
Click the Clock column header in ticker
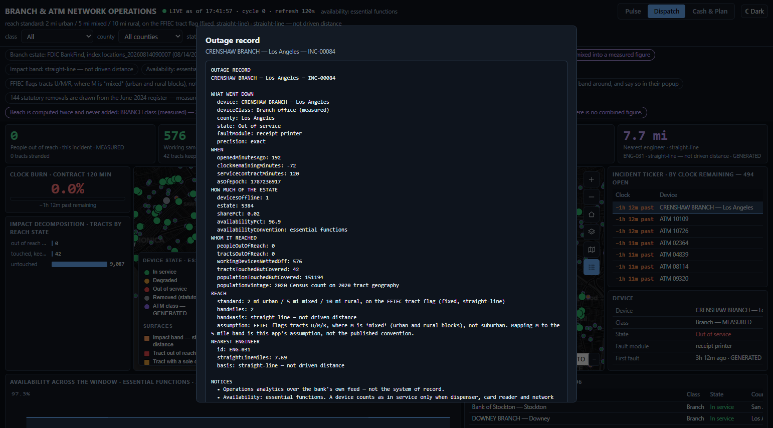click(x=623, y=195)
